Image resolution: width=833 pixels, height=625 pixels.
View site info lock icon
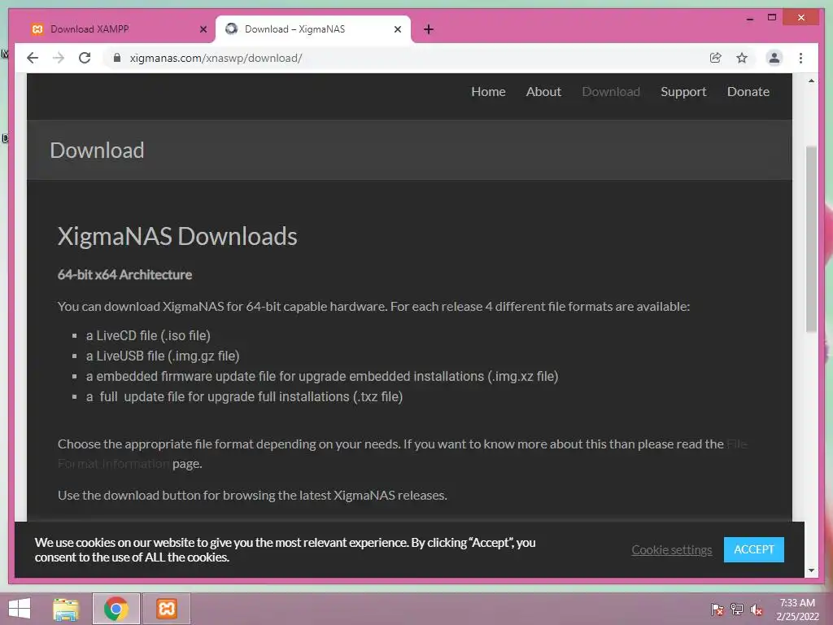[117, 58]
